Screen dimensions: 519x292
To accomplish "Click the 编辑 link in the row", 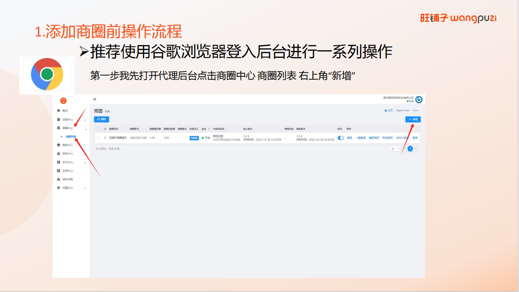I will 349,138.
